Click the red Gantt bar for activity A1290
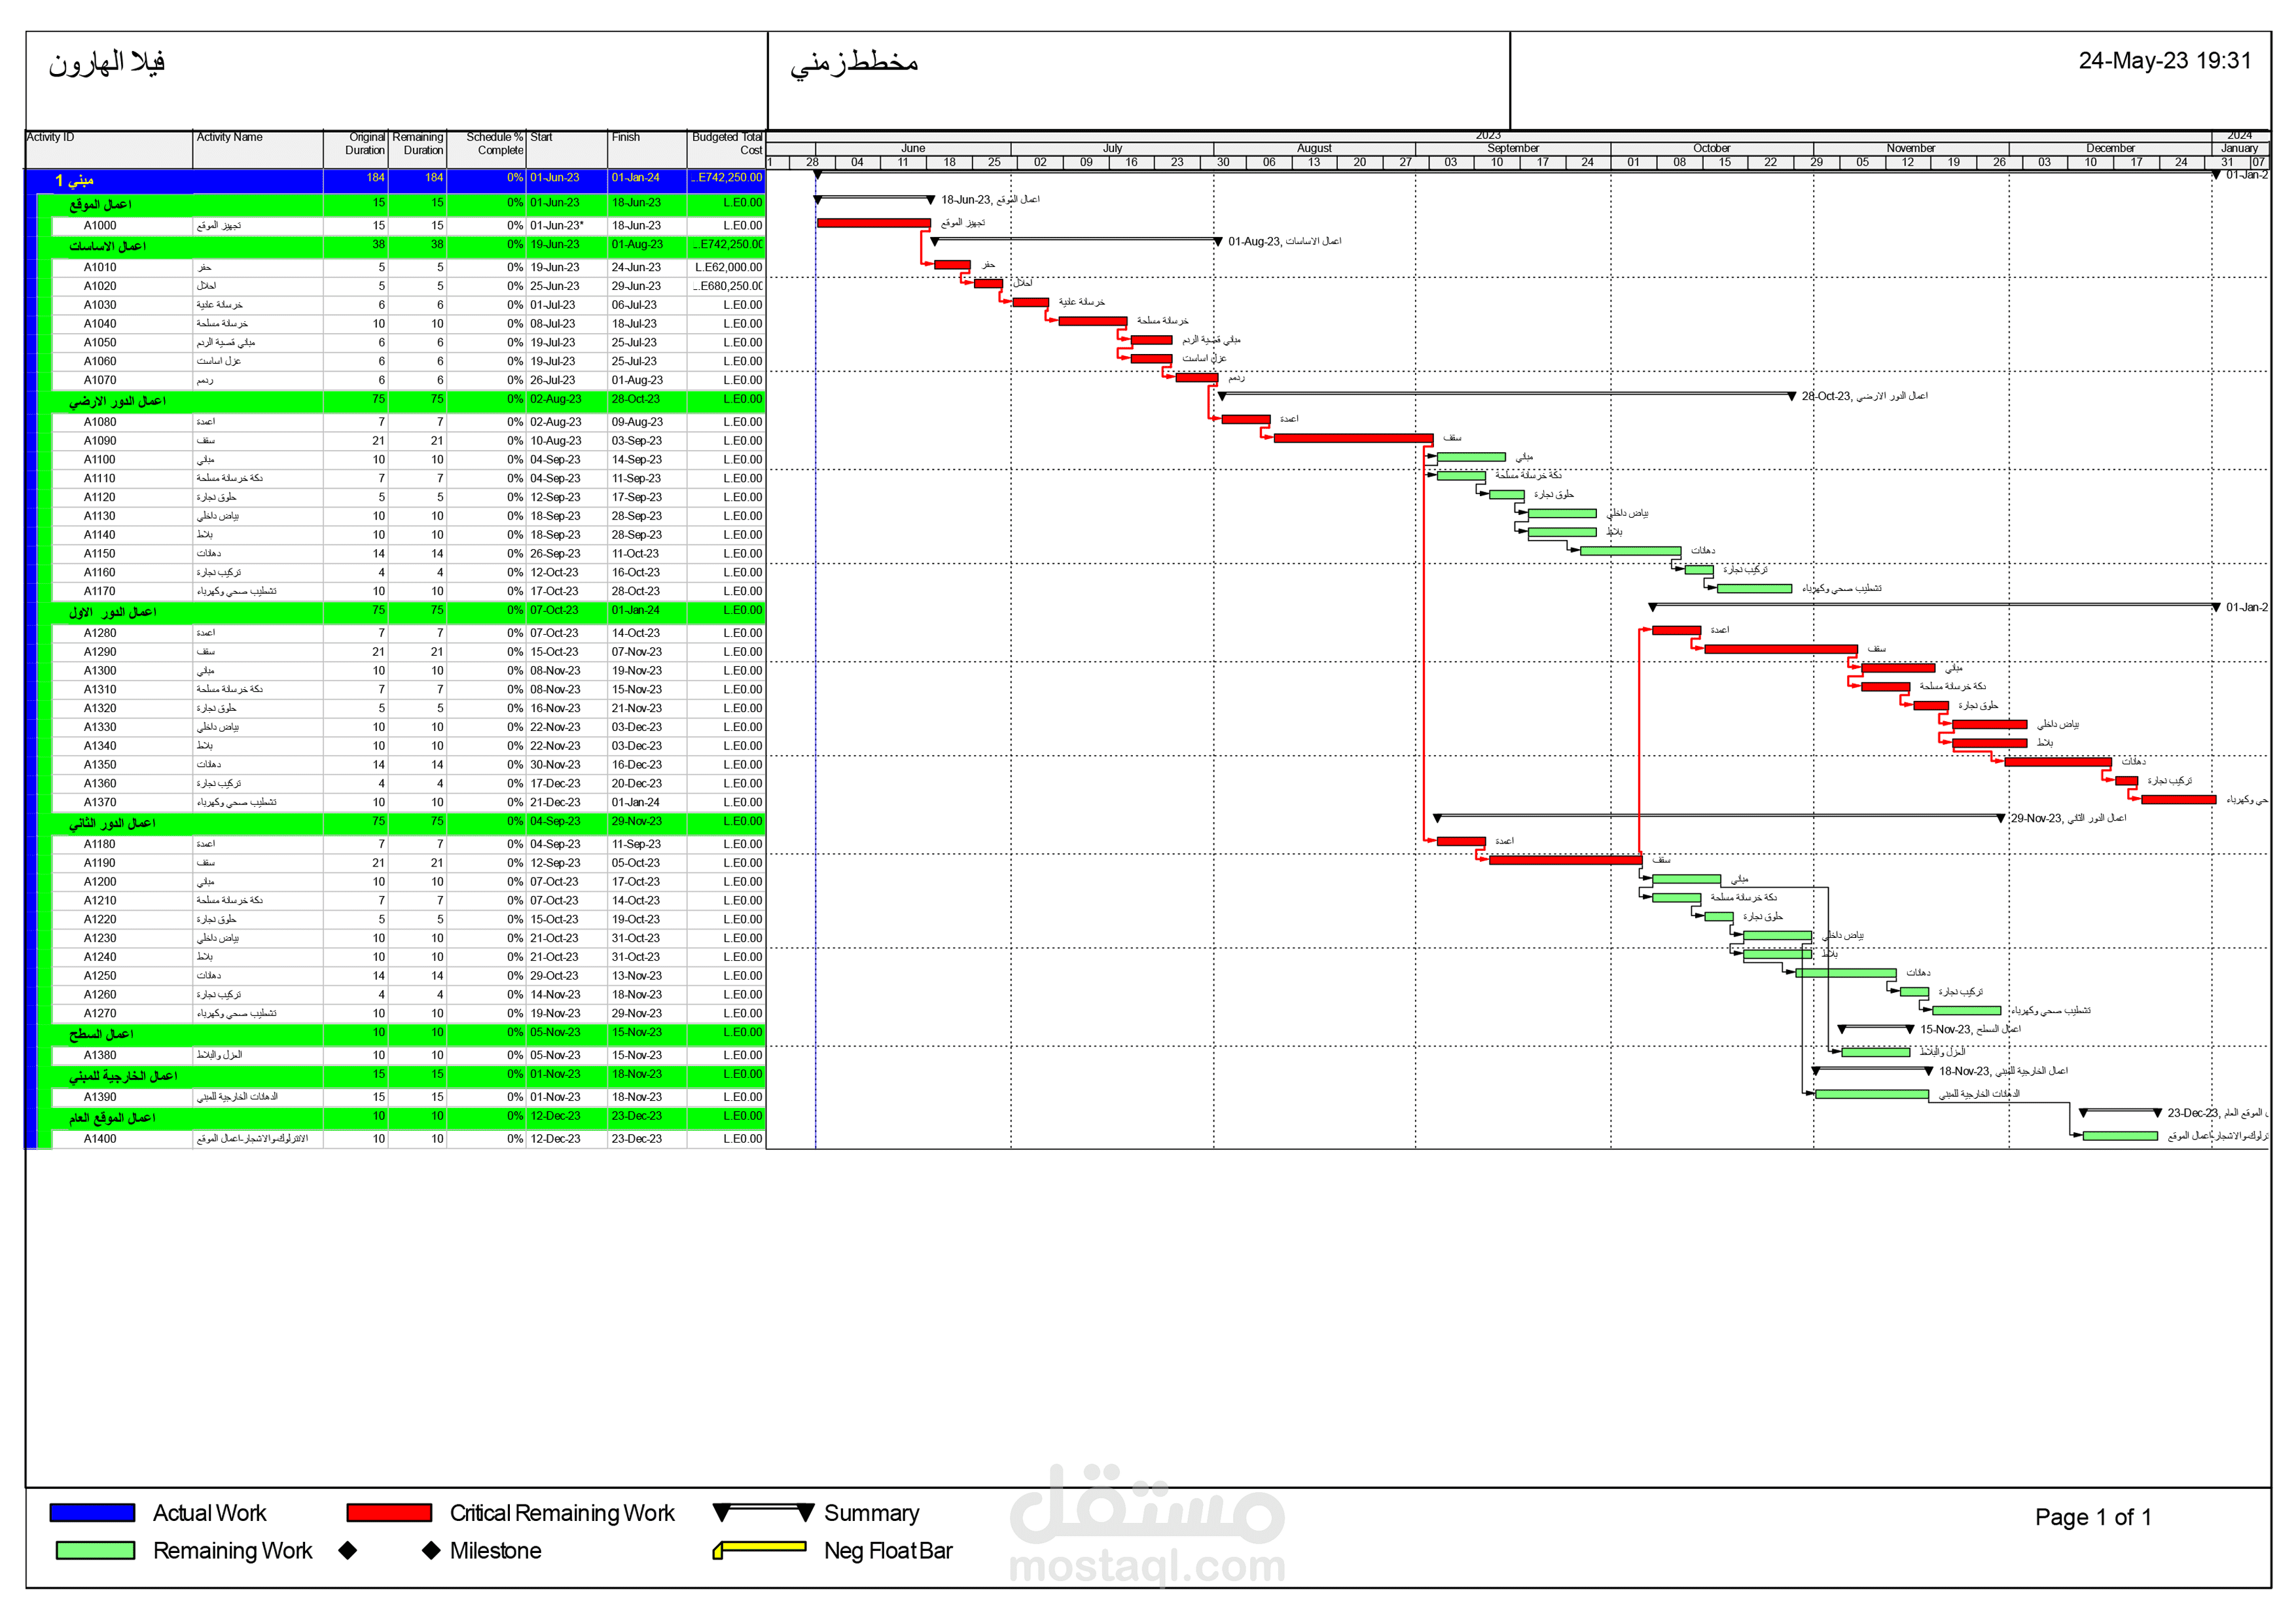This screenshot has width=2296, height=1623. point(1781,649)
